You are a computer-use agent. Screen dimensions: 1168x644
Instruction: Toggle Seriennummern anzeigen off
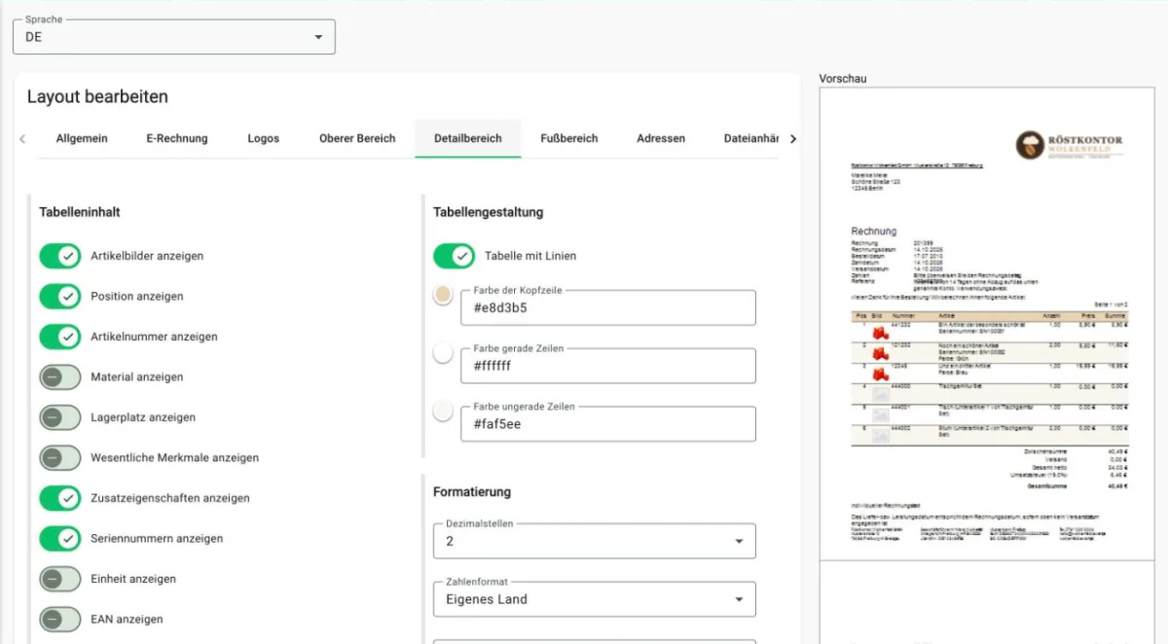coord(60,539)
